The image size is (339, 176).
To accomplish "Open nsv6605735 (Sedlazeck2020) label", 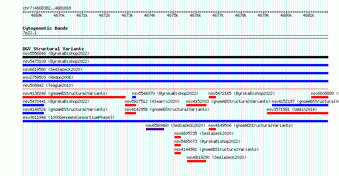I will tap(204, 133).
